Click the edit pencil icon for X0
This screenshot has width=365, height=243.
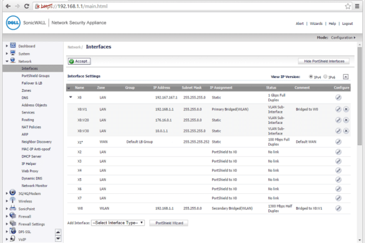coord(338,97)
